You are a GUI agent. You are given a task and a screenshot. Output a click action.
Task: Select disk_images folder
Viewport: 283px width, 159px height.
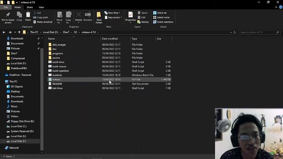point(109,45)
